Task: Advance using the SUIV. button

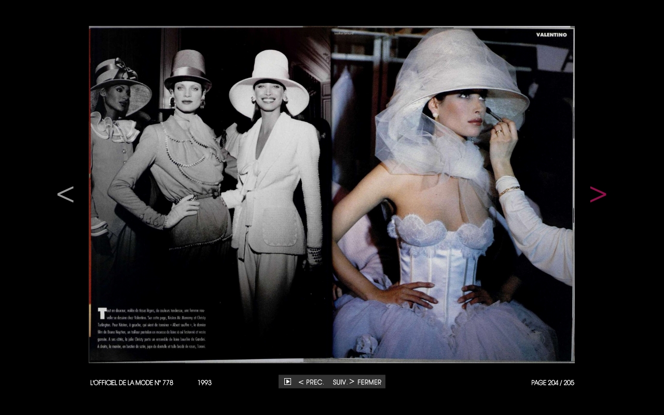Action: (343, 382)
